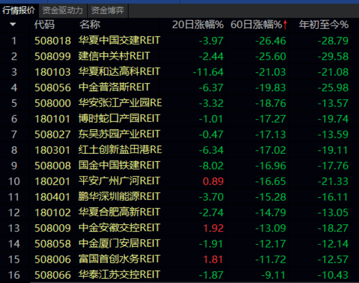Sort by 代码 column header
The height and width of the screenshot is (283, 359).
[45, 24]
